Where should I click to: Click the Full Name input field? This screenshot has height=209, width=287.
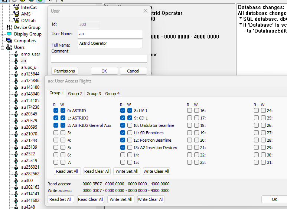[x=110, y=44]
